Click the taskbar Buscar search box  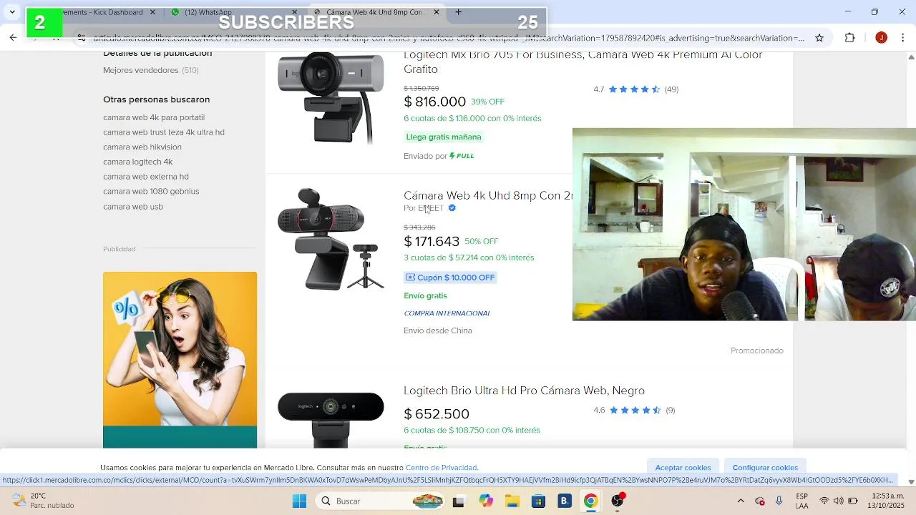tap(379, 501)
